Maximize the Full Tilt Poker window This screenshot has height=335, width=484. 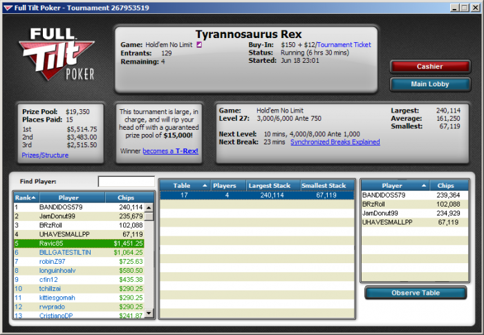coord(465,8)
